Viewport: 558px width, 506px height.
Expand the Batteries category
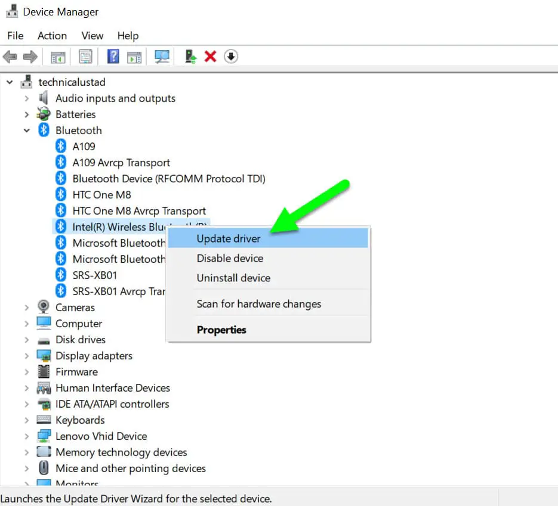[x=27, y=114]
